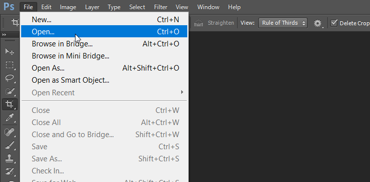Open the View menu
370x182 pixels.
pyautogui.click(x=182, y=7)
